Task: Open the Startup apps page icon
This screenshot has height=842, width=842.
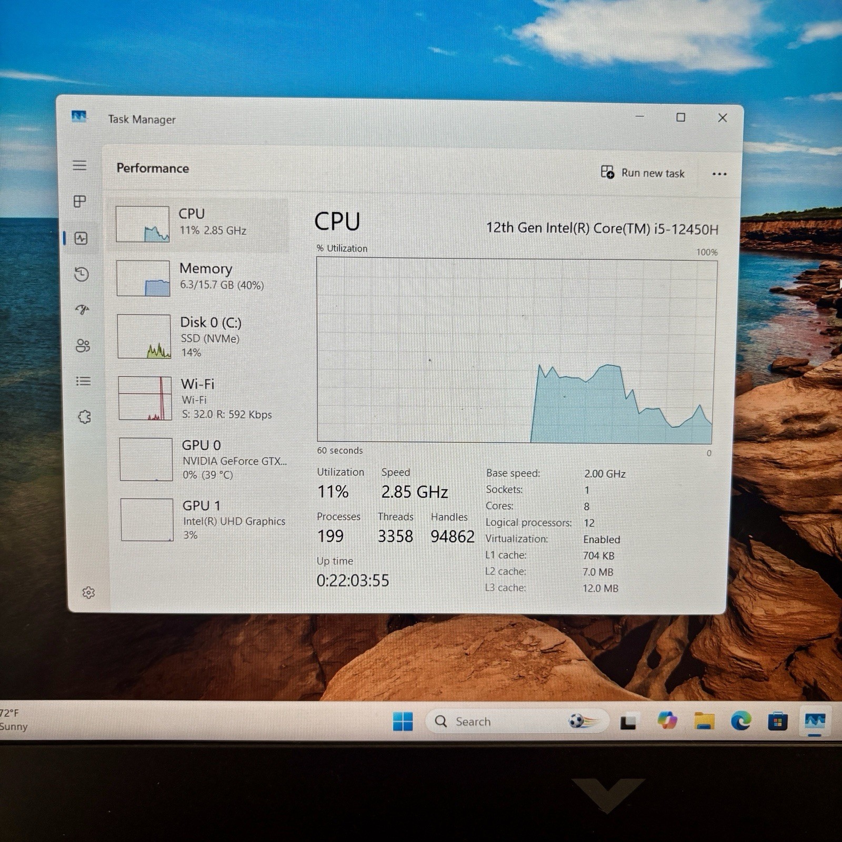Action: [82, 309]
